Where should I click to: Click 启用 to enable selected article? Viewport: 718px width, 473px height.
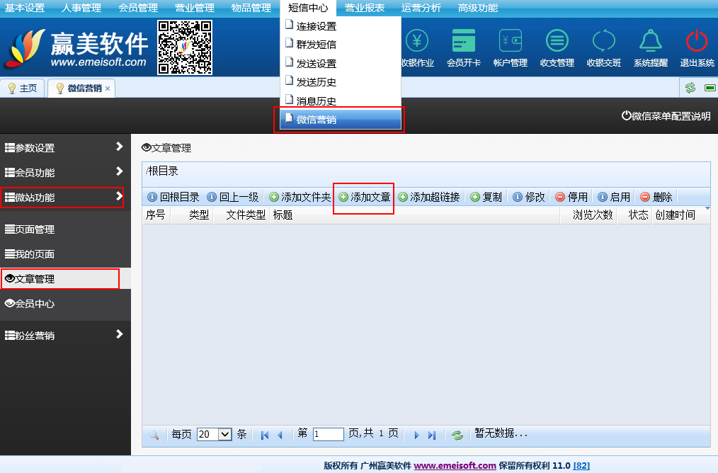click(613, 197)
